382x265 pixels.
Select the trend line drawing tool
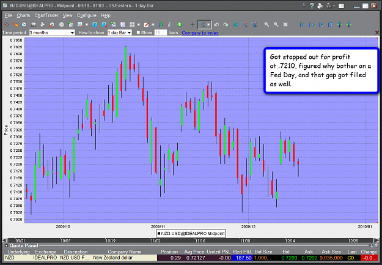[x=202, y=24]
